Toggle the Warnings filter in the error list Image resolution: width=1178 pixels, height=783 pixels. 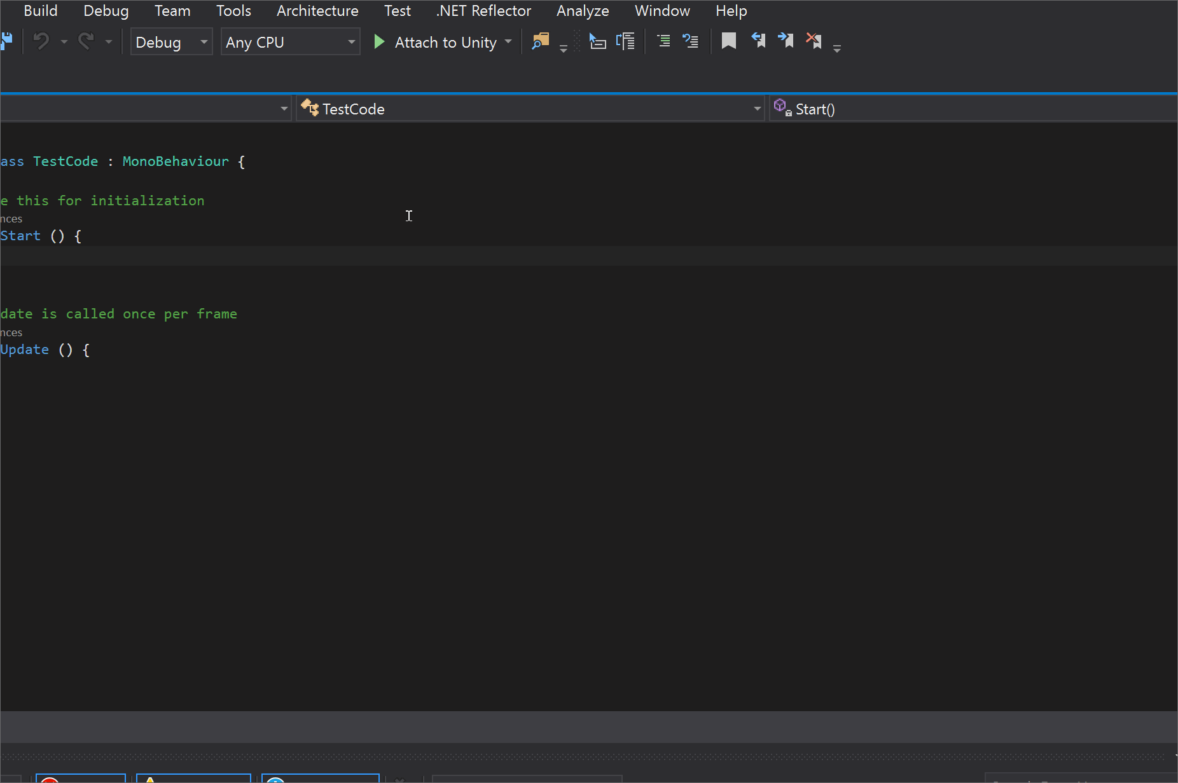point(194,779)
